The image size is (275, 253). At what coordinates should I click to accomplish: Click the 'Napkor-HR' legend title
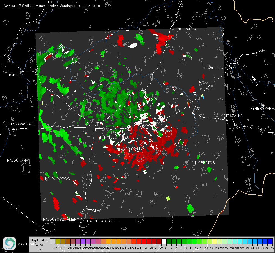(x=39, y=240)
